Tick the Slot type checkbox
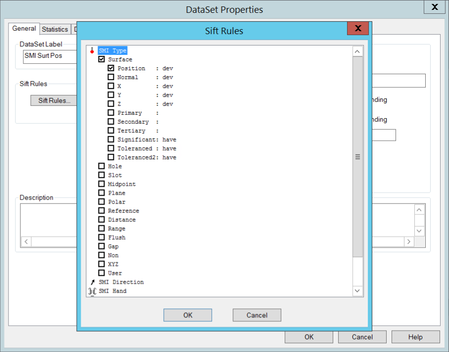449x352 pixels. coord(101,175)
